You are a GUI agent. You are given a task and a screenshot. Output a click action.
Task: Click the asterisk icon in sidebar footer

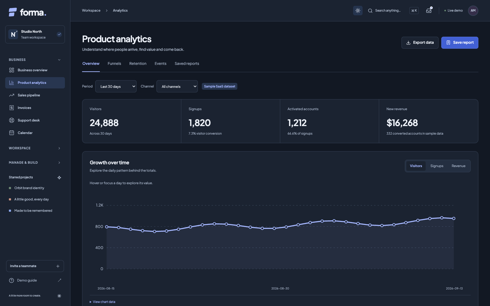pos(59,296)
